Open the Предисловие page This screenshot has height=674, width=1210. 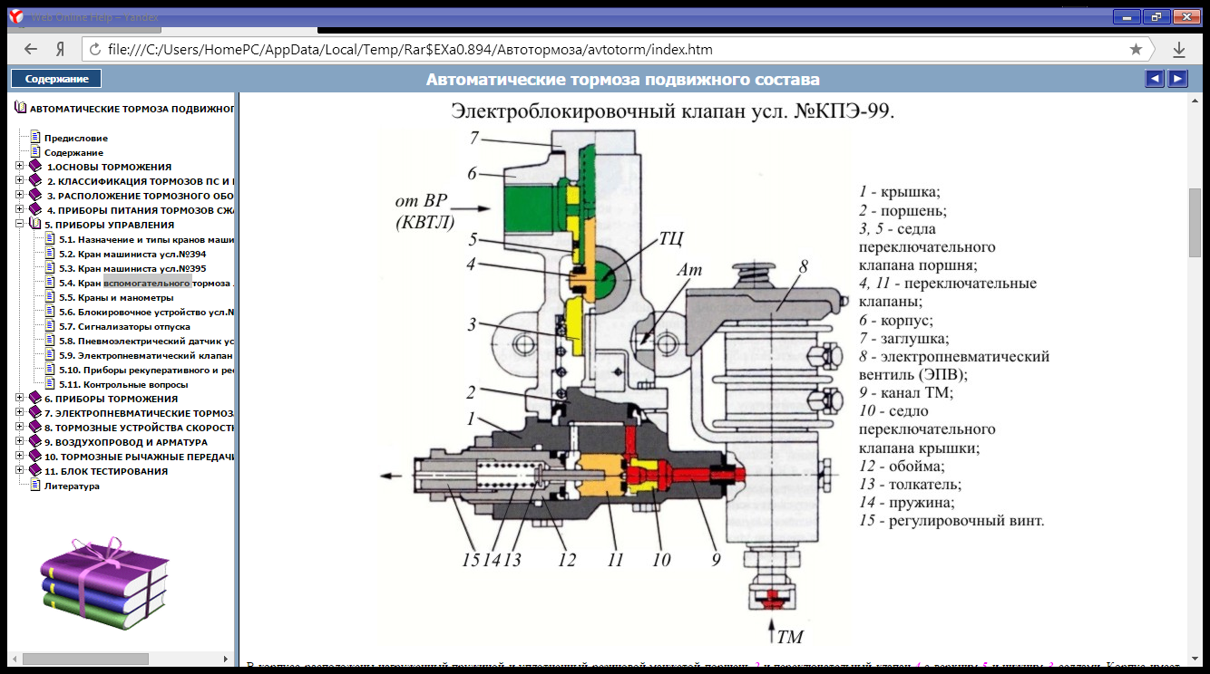pyautogui.click(x=76, y=138)
